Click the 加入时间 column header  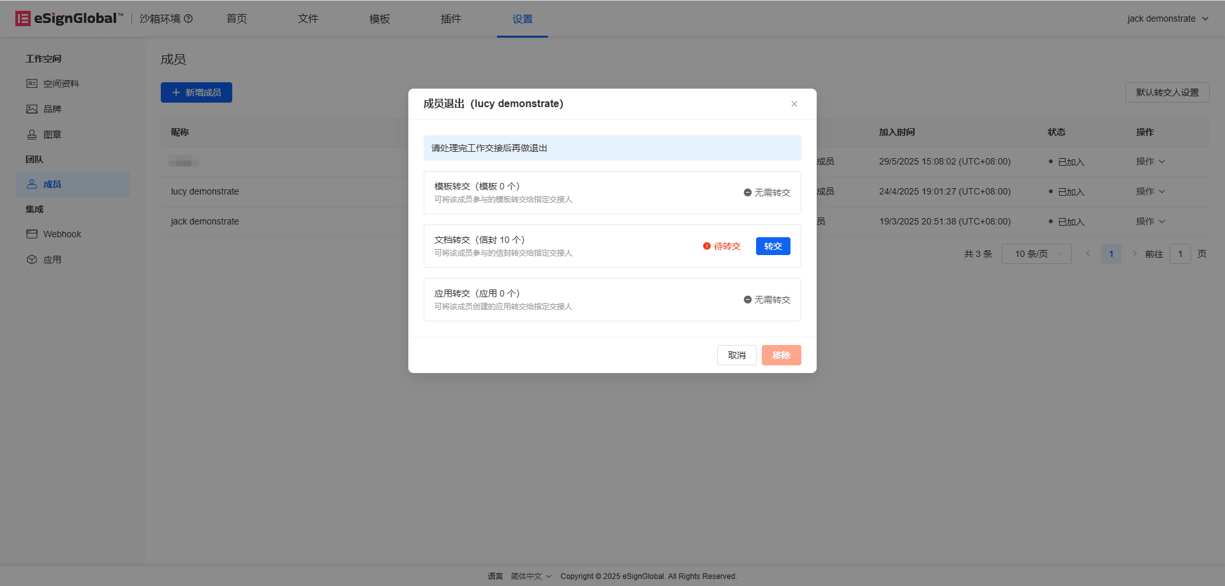tap(897, 132)
